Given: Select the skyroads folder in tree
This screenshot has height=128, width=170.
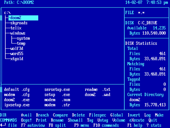Looking at the screenshot, I should tap(19, 23).
